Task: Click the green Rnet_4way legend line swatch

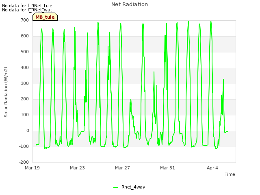Action: 115,188
